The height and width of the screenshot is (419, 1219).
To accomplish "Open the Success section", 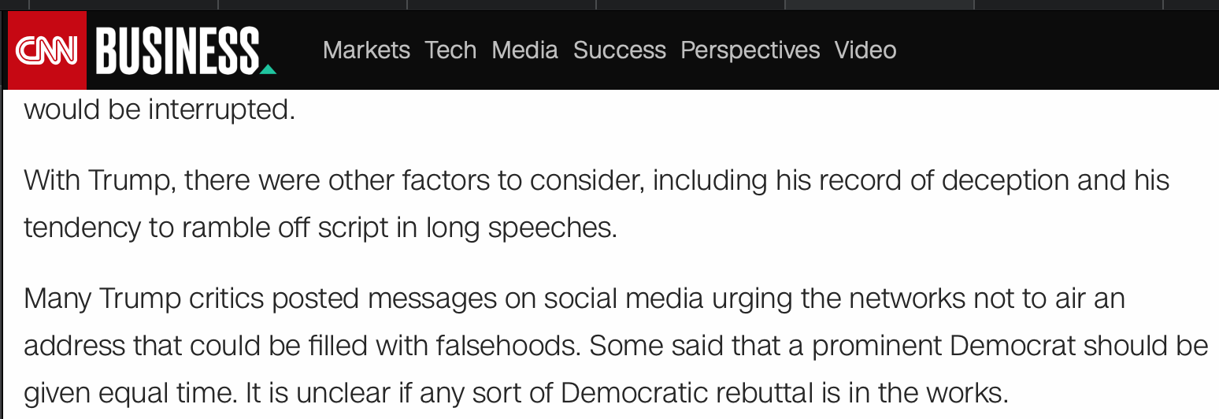I will click(x=619, y=50).
